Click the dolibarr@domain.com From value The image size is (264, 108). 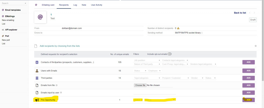click(x=72, y=28)
